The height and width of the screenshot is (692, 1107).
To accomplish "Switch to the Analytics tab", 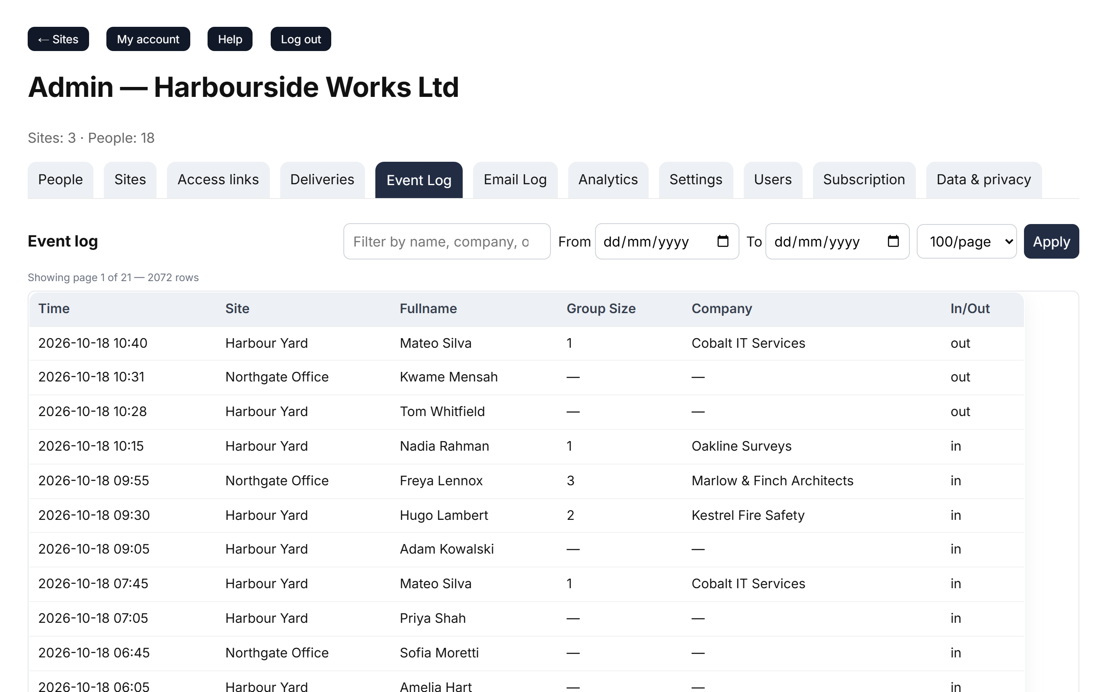I will pos(608,179).
